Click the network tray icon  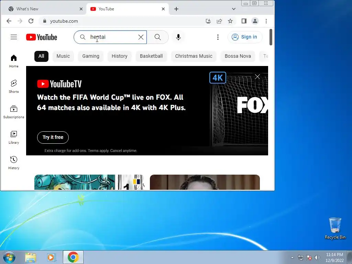(300, 257)
